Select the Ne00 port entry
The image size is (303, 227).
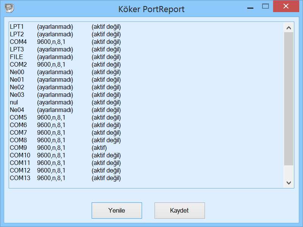pyautogui.click(x=57, y=72)
